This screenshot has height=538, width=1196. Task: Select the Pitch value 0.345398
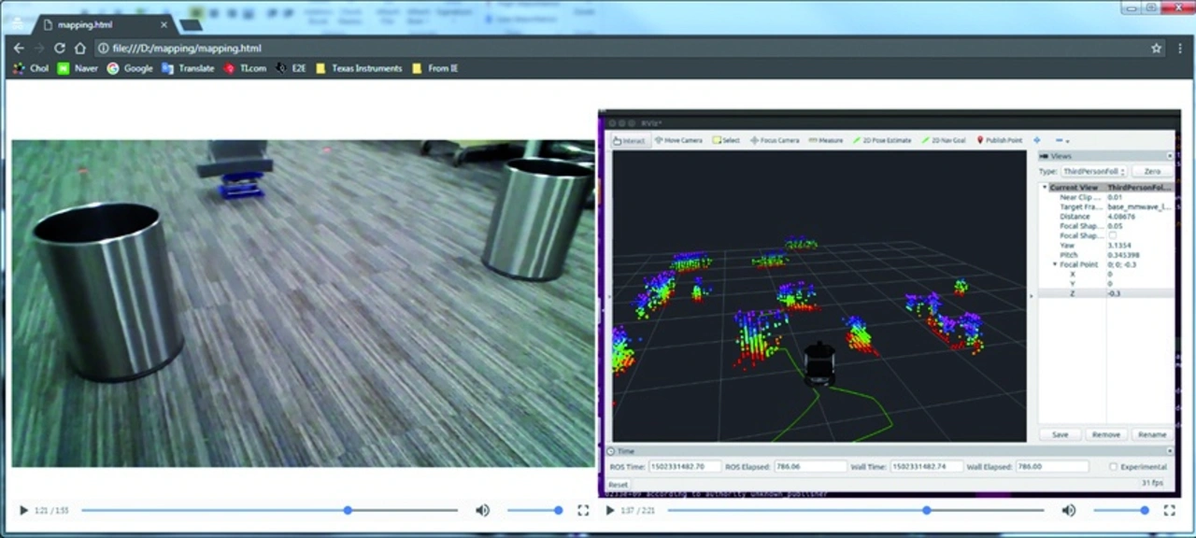coord(1123,255)
